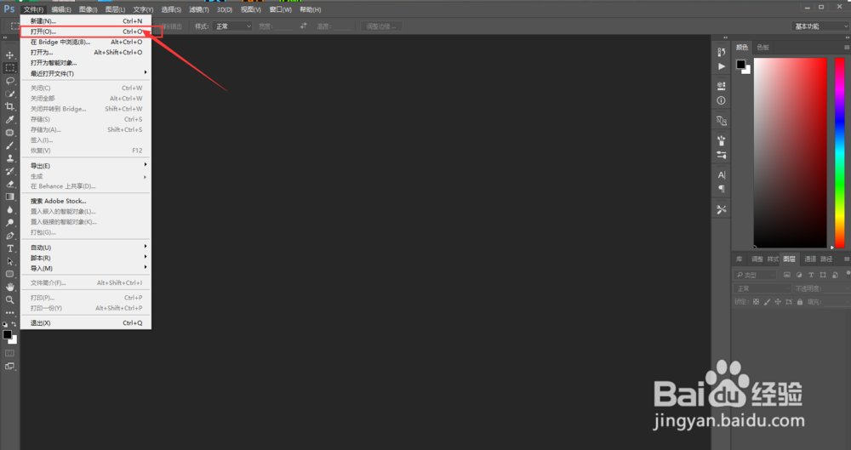The height and width of the screenshot is (450, 851).
Task: Pick a color in the red color field
Action: (791, 152)
